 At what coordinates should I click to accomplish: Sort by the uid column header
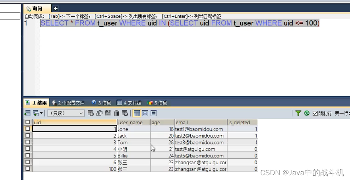coord(75,122)
